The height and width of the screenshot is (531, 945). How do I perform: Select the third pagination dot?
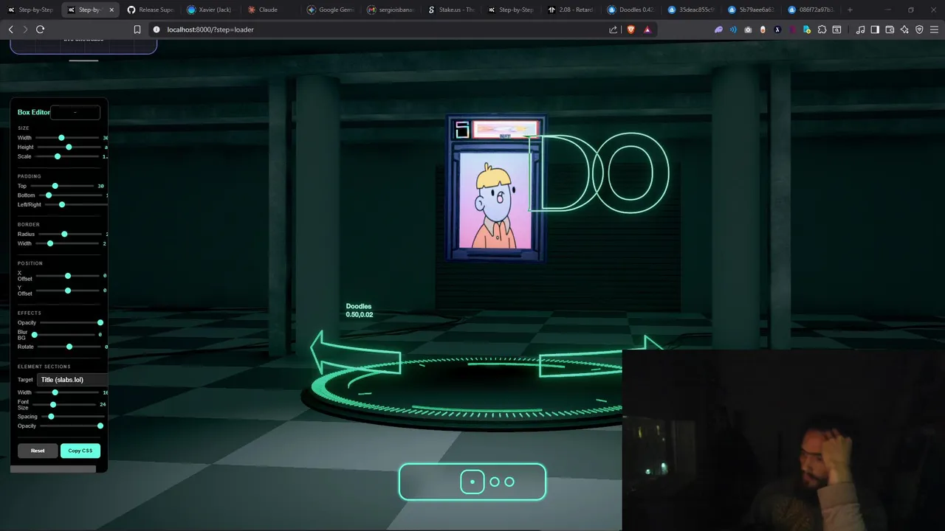pyautogui.click(x=509, y=482)
